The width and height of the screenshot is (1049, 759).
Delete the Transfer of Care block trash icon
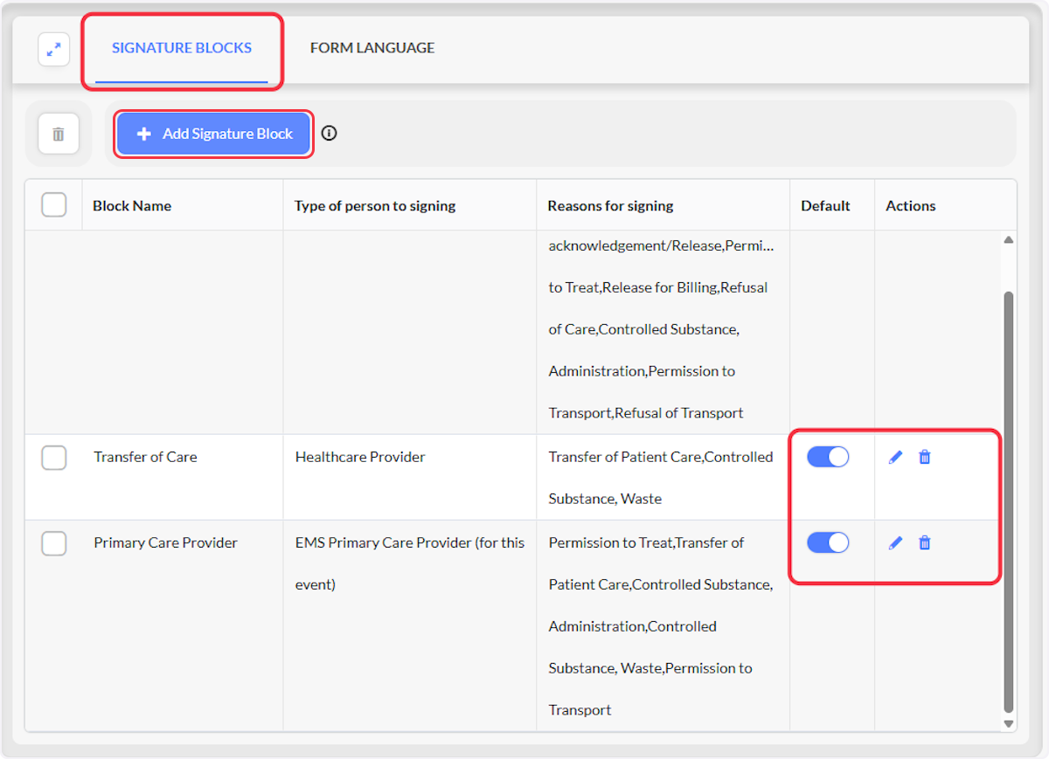tap(925, 457)
